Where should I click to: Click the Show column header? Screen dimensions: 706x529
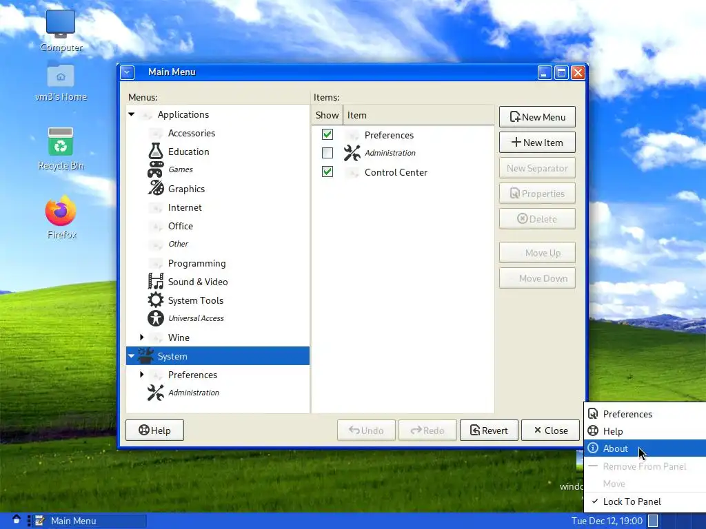(x=327, y=115)
